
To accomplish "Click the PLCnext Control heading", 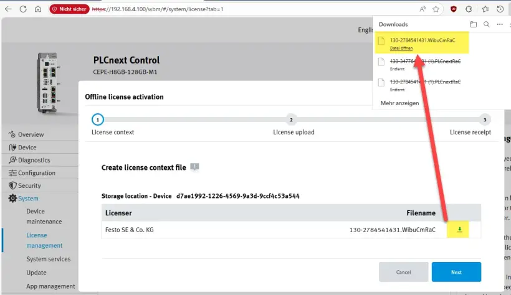I will (127, 60).
